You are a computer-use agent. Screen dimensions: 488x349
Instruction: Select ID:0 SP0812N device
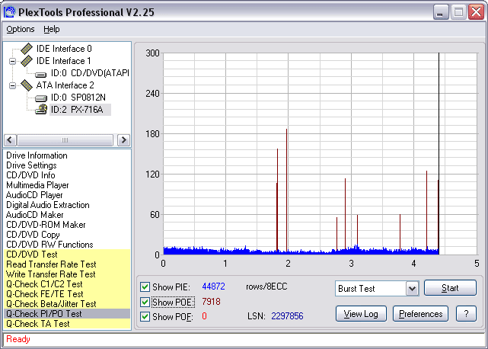click(x=78, y=98)
